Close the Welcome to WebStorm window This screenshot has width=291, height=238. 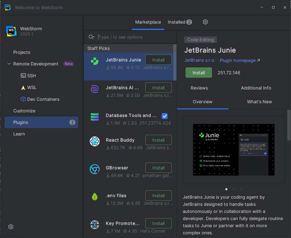point(285,7)
